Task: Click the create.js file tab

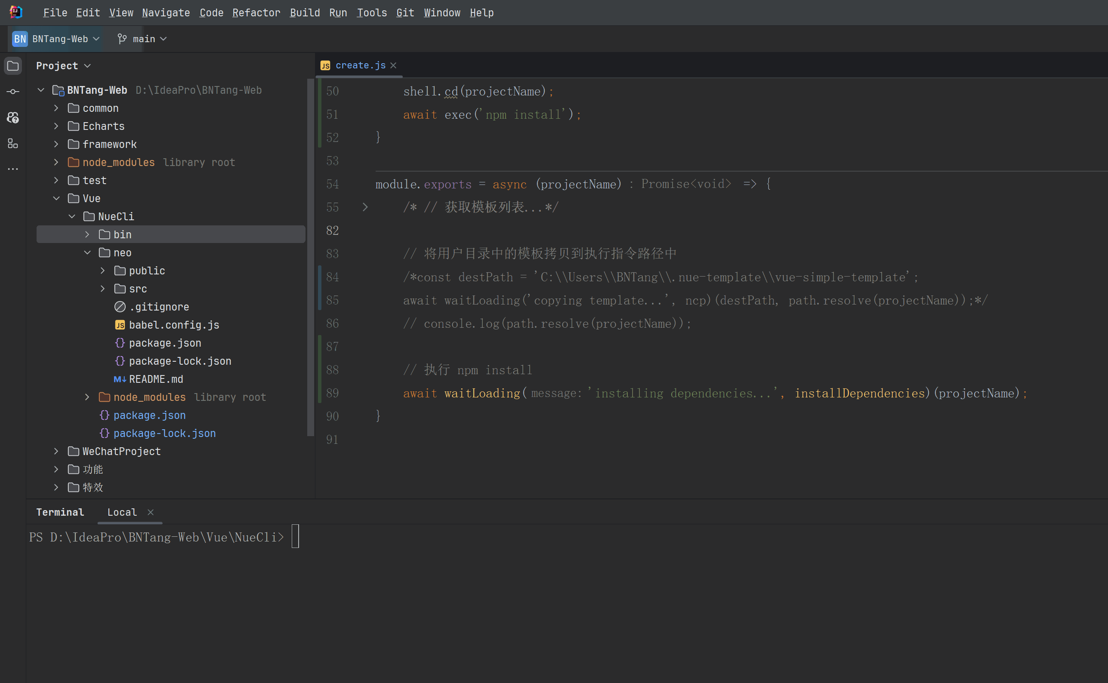Action: click(359, 65)
